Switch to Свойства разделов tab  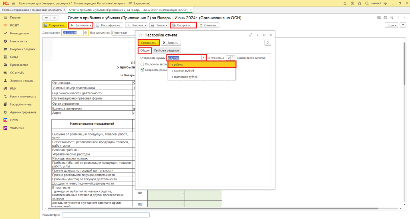(167, 50)
